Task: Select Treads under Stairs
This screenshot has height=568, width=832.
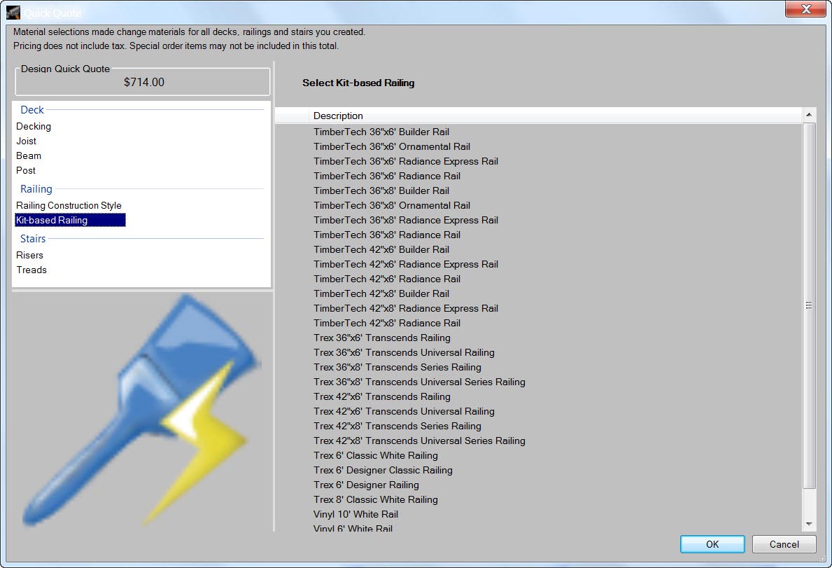Action: click(31, 270)
